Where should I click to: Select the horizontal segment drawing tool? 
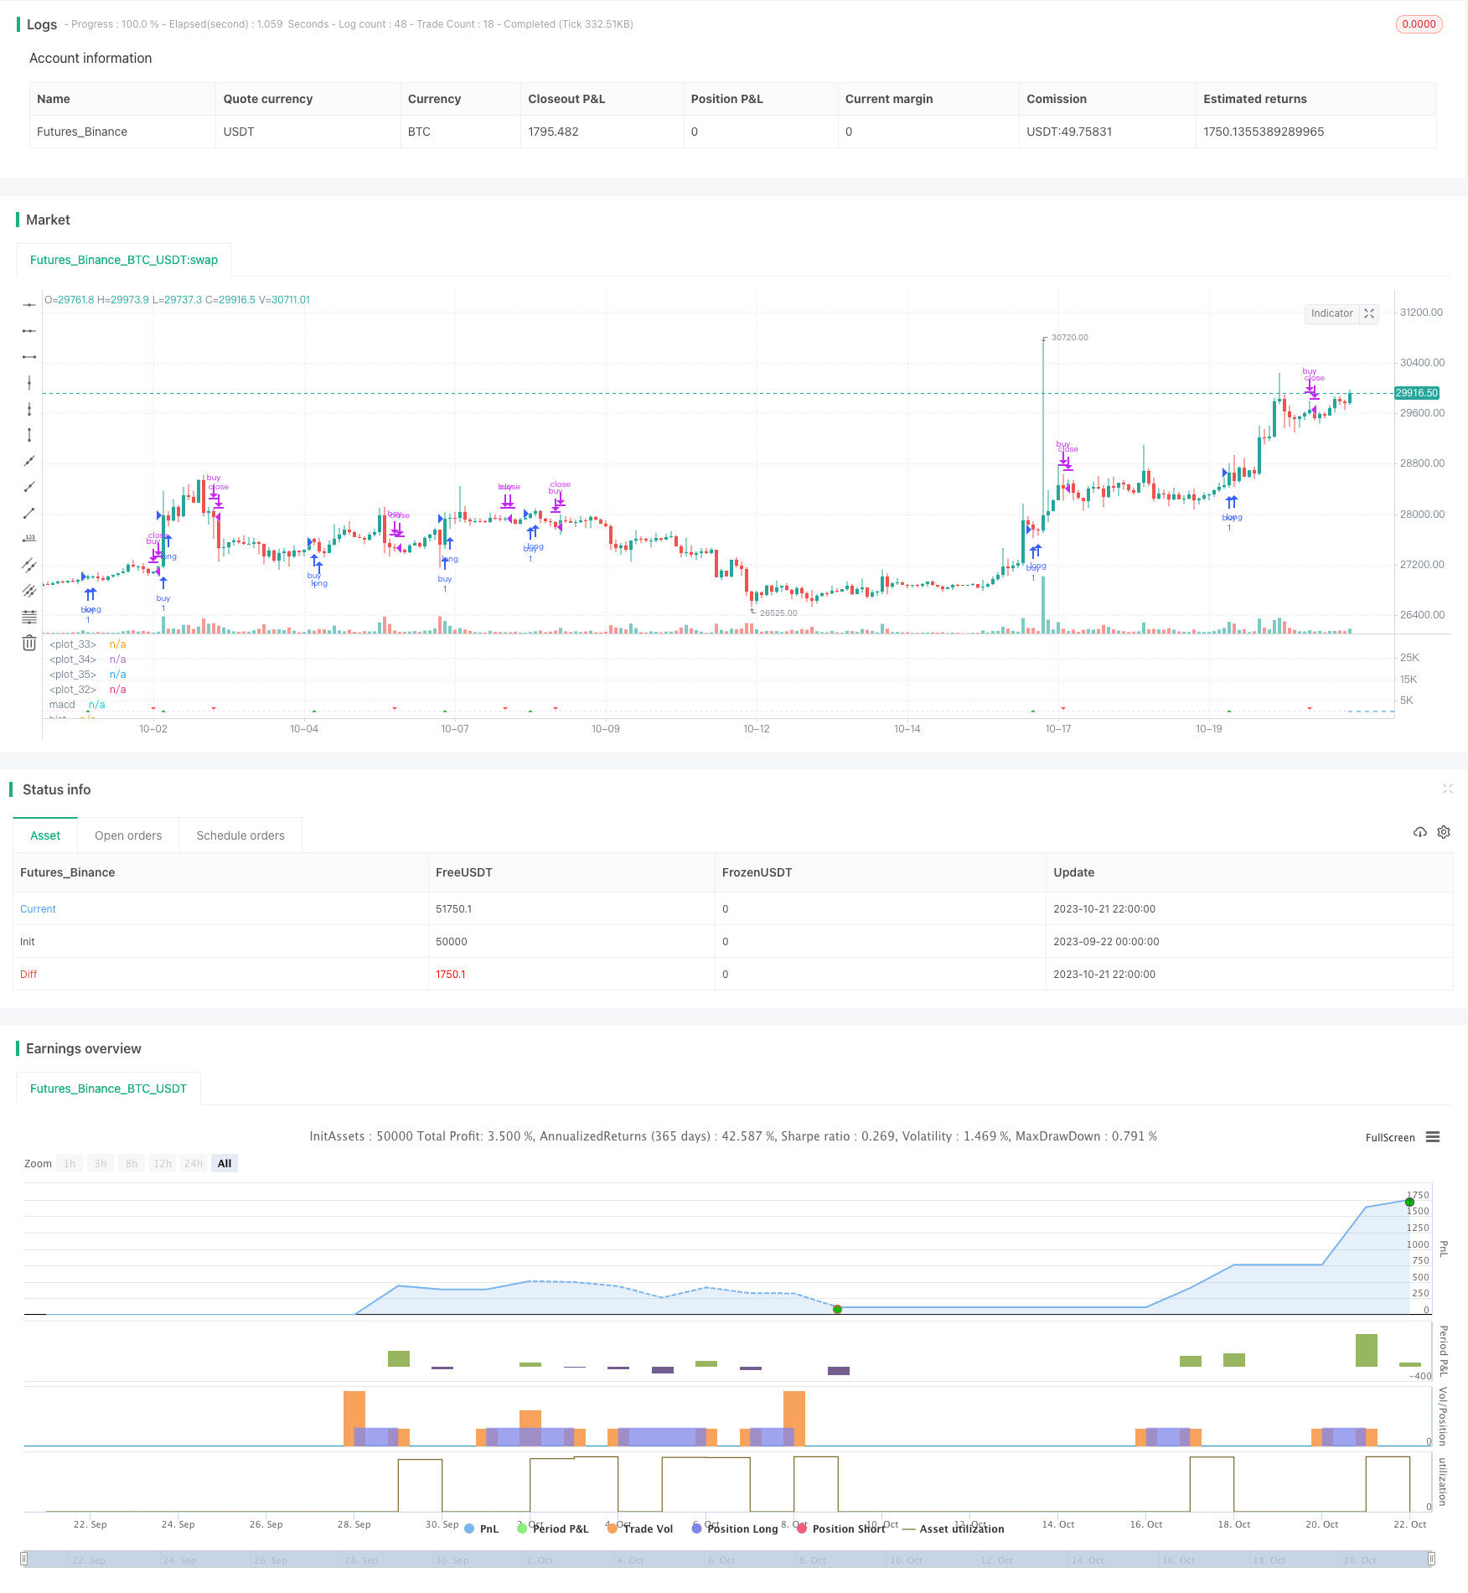29,357
